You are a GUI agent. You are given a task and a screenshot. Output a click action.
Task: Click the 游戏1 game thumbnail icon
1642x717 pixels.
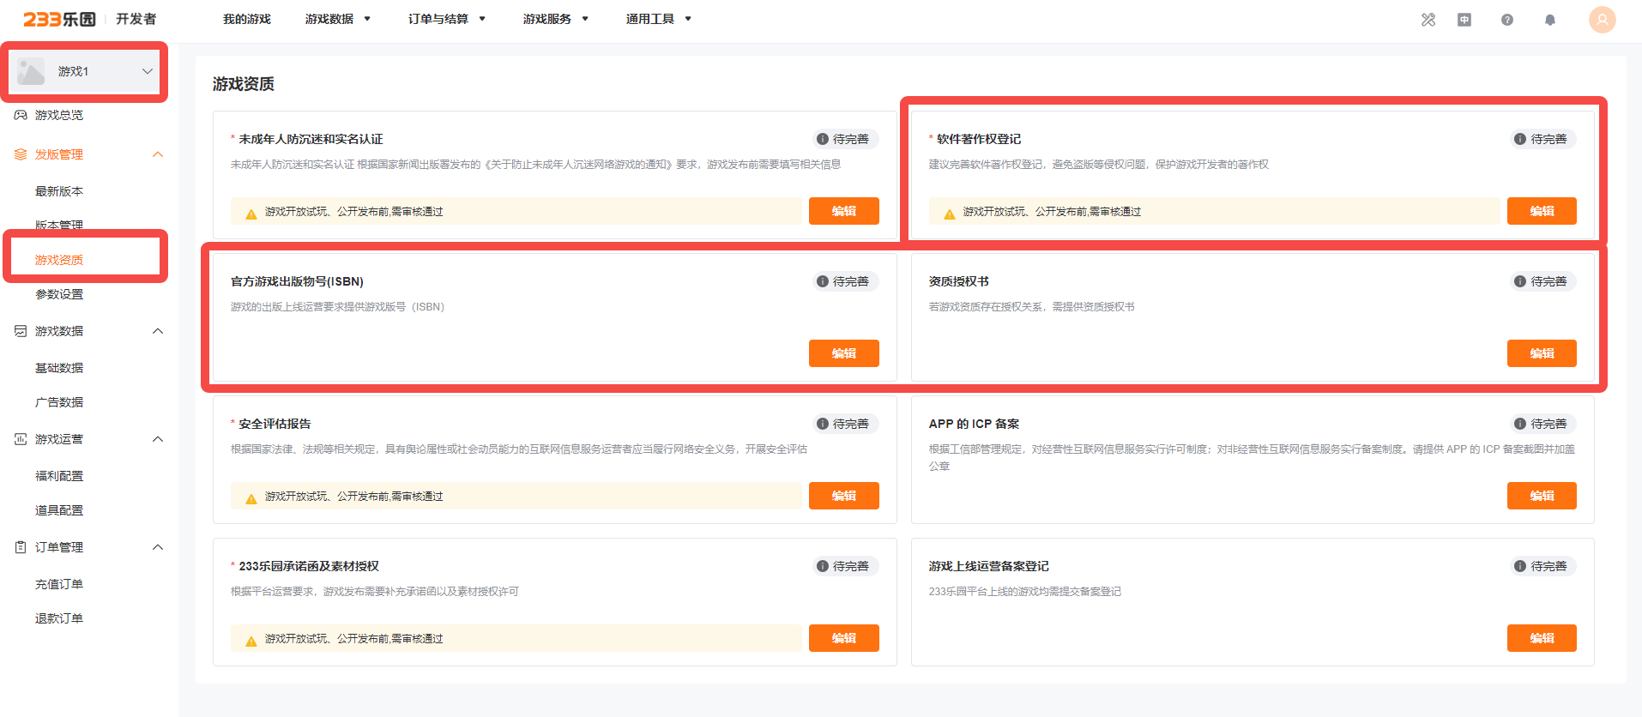[31, 71]
